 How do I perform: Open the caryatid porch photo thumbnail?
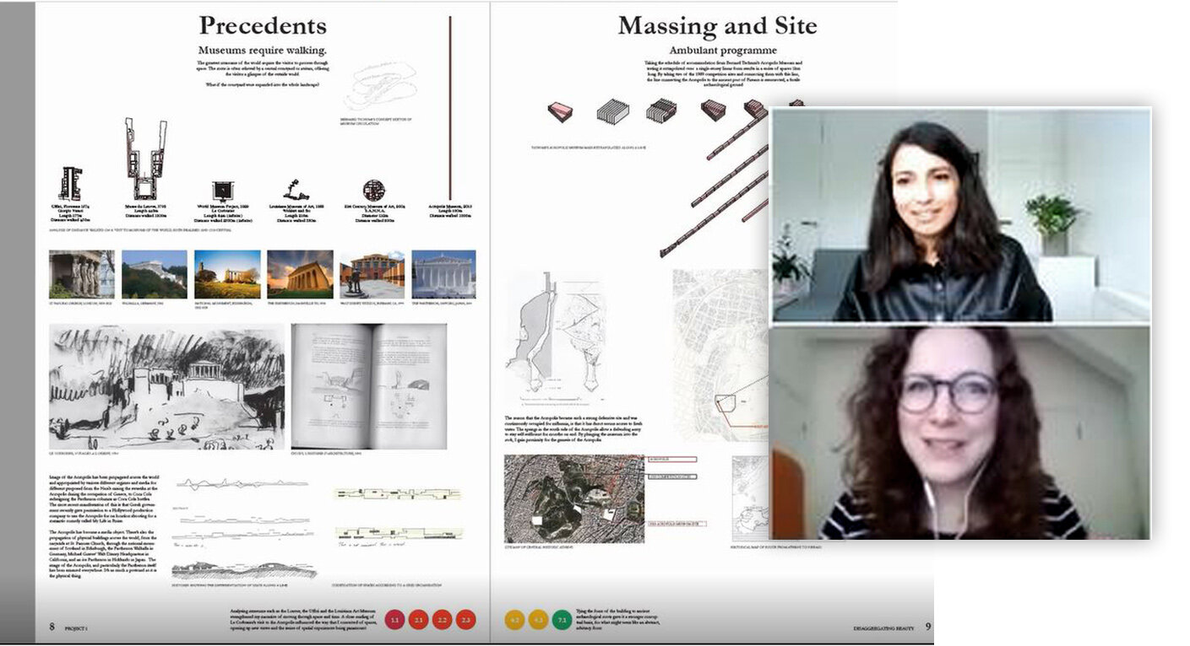pyautogui.click(x=81, y=274)
